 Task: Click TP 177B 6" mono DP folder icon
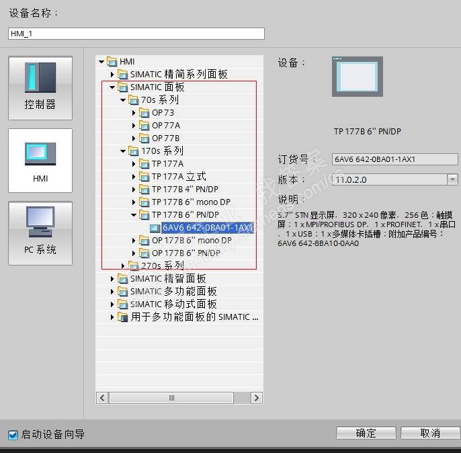pos(144,202)
